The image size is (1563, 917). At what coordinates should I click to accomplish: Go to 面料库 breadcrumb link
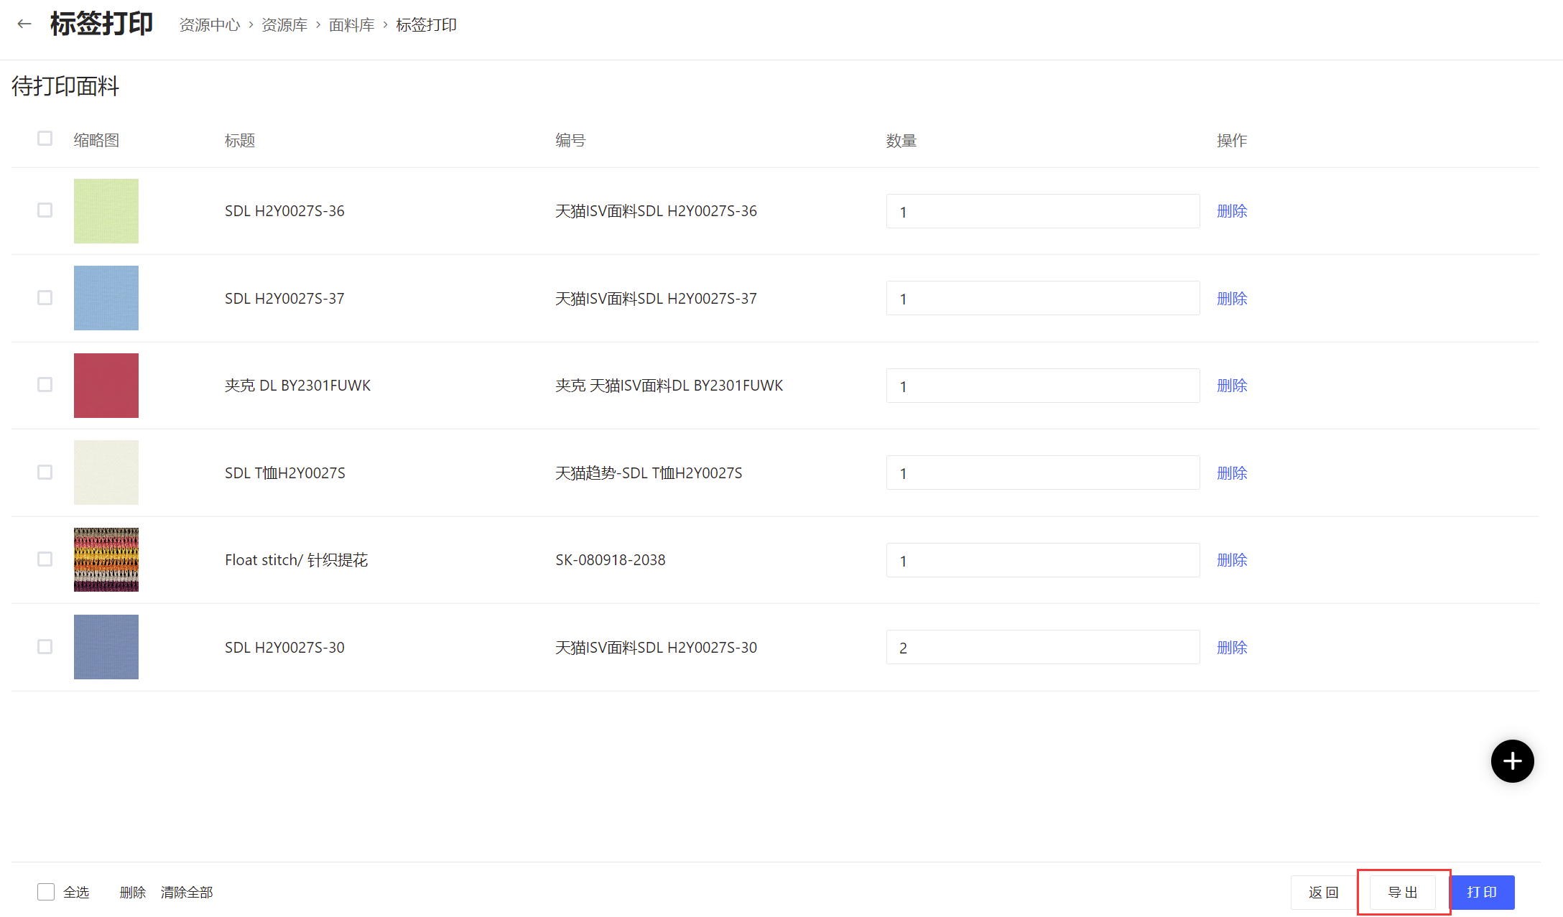pyautogui.click(x=351, y=25)
